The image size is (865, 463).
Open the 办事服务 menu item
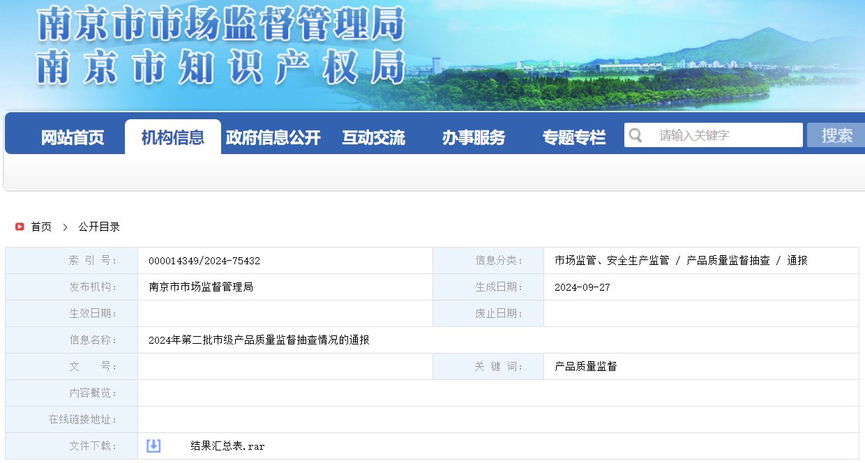pos(474,137)
